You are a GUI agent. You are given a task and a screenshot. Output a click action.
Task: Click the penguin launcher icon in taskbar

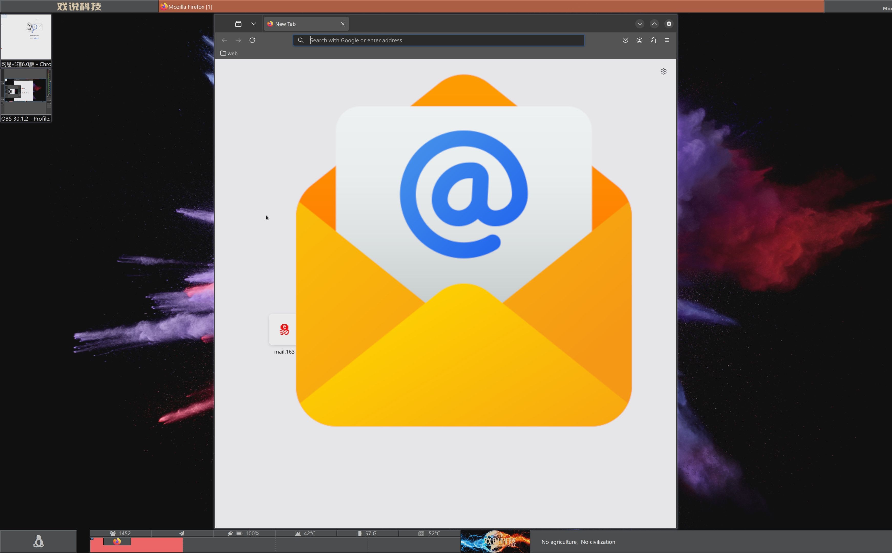[38, 541]
